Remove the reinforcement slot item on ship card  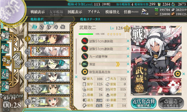(184, 74)
